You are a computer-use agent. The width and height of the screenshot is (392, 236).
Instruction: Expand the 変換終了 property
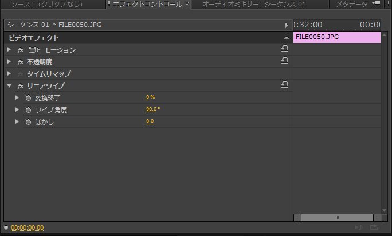point(17,97)
